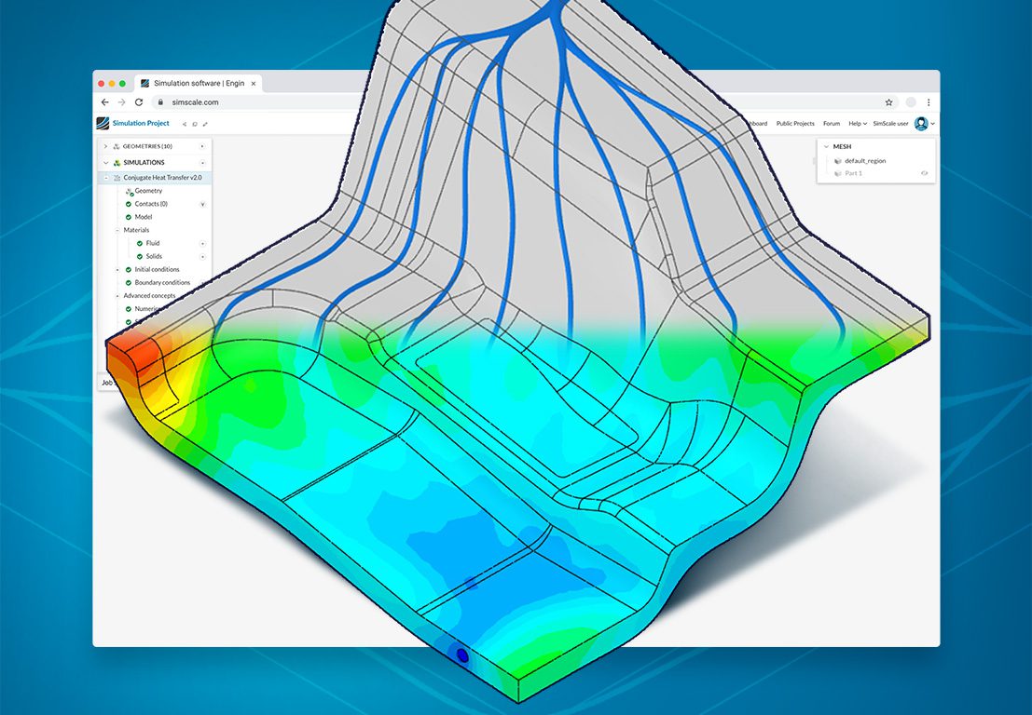
Task: Click green check icon beside Boundary conditions
Action: [x=129, y=283]
